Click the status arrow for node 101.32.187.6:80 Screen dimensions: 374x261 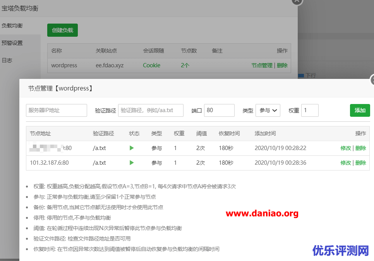click(x=132, y=163)
